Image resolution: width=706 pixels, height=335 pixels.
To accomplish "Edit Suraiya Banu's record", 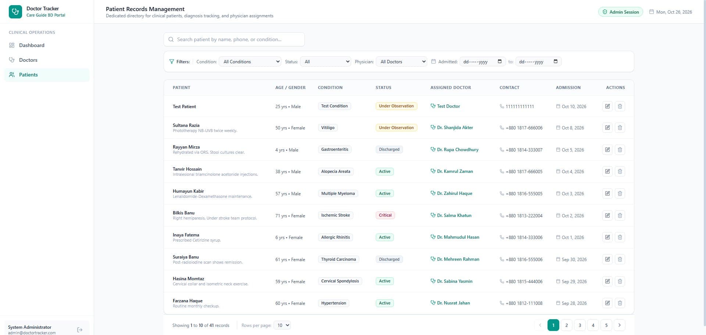I will coord(607,259).
